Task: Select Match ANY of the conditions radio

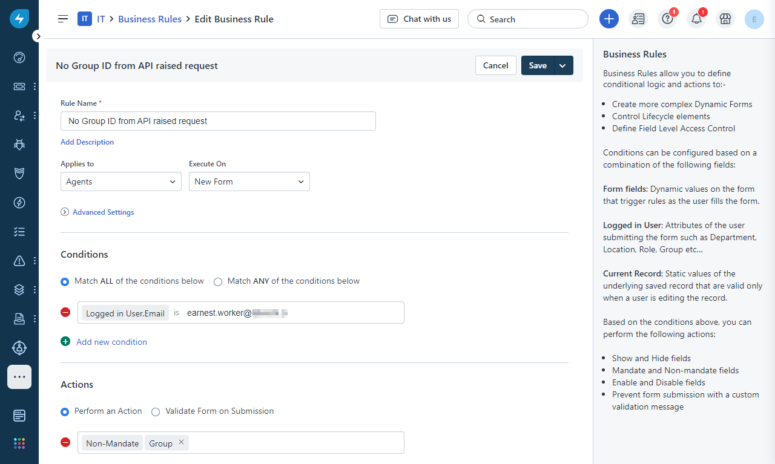Action: pos(218,281)
